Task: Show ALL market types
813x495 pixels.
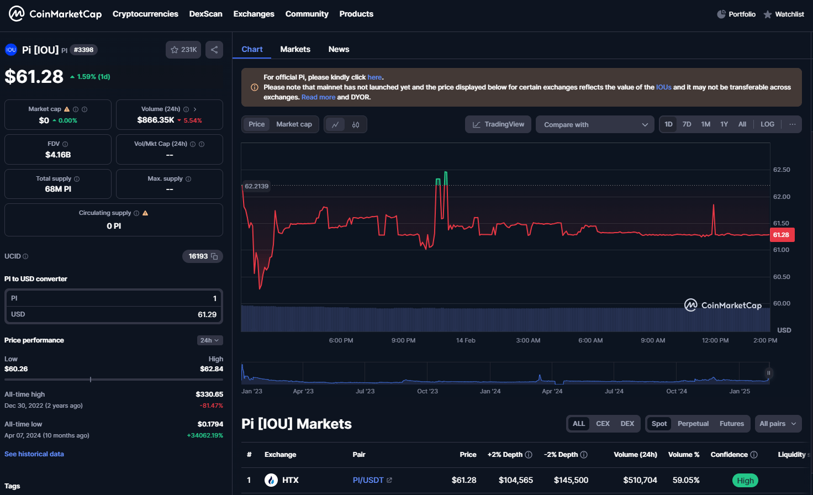Action: (x=579, y=424)
